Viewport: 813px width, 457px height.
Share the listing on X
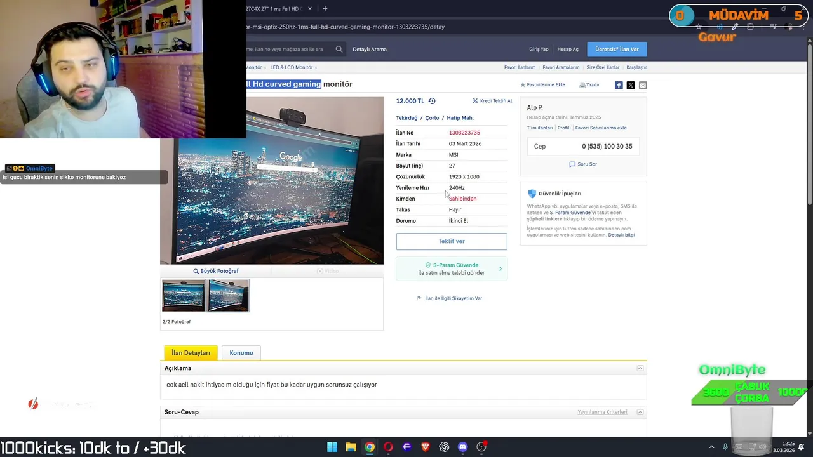click(631, 85)
